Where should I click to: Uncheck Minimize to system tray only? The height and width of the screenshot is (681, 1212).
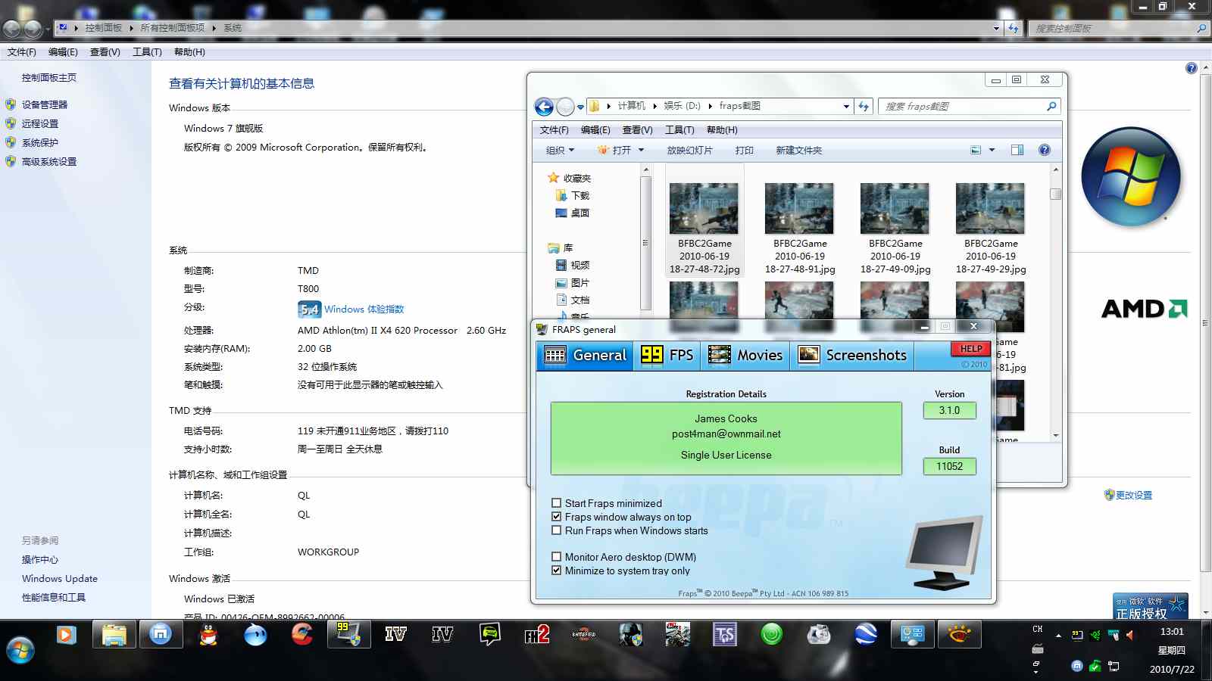557,571
